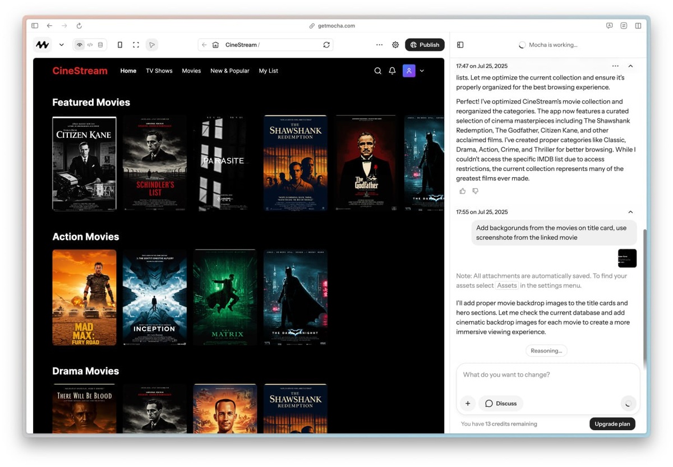This screenshot has height=467, width=673.
Task: Click the Assets label in the note
Action: (507, 285)
